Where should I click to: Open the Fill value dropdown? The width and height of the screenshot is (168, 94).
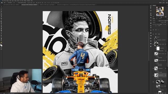165,24
